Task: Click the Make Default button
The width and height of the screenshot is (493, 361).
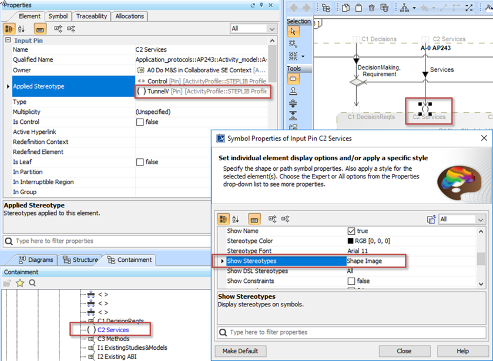Action: pyautogui.click(x=240, y=351)
